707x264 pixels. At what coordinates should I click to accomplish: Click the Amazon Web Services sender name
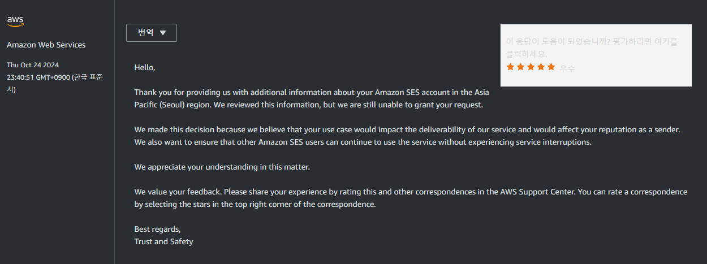tap(46, 45)
